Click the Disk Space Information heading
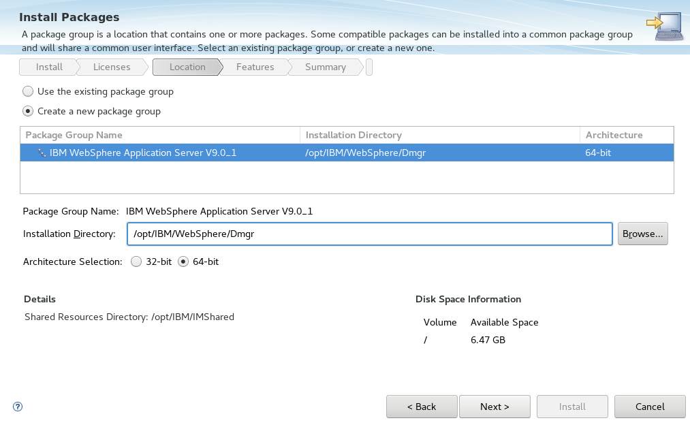 tap(468, 299)
